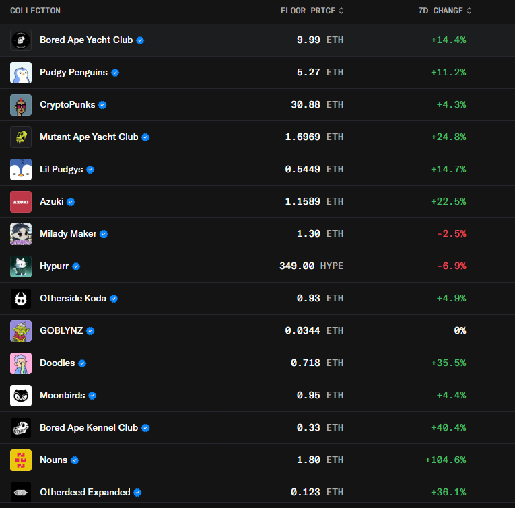Open the Otherdeed Expanded avatar icon

point(21,493)
